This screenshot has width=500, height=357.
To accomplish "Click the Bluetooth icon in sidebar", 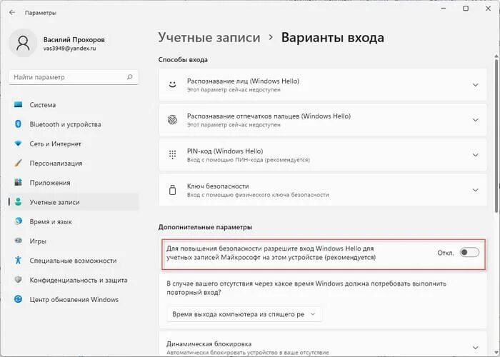I will 18,124.
